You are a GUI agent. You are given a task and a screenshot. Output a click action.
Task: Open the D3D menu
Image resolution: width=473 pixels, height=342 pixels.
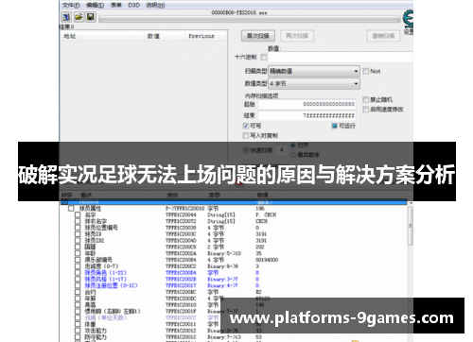click(133, 5)
